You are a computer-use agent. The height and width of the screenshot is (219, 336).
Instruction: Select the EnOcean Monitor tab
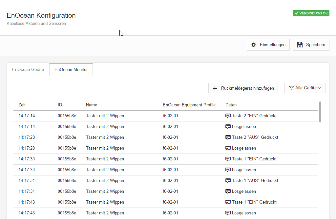[71, 69]
